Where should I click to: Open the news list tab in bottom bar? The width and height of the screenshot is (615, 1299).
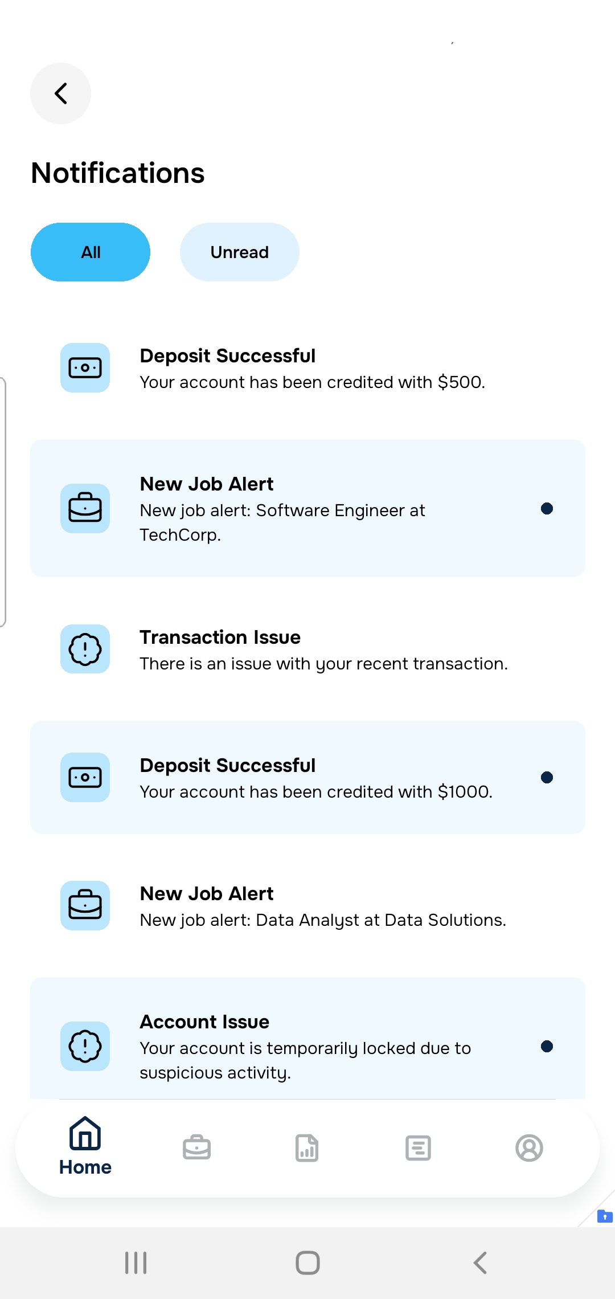pyautogui.click(x=418, y=1147)
